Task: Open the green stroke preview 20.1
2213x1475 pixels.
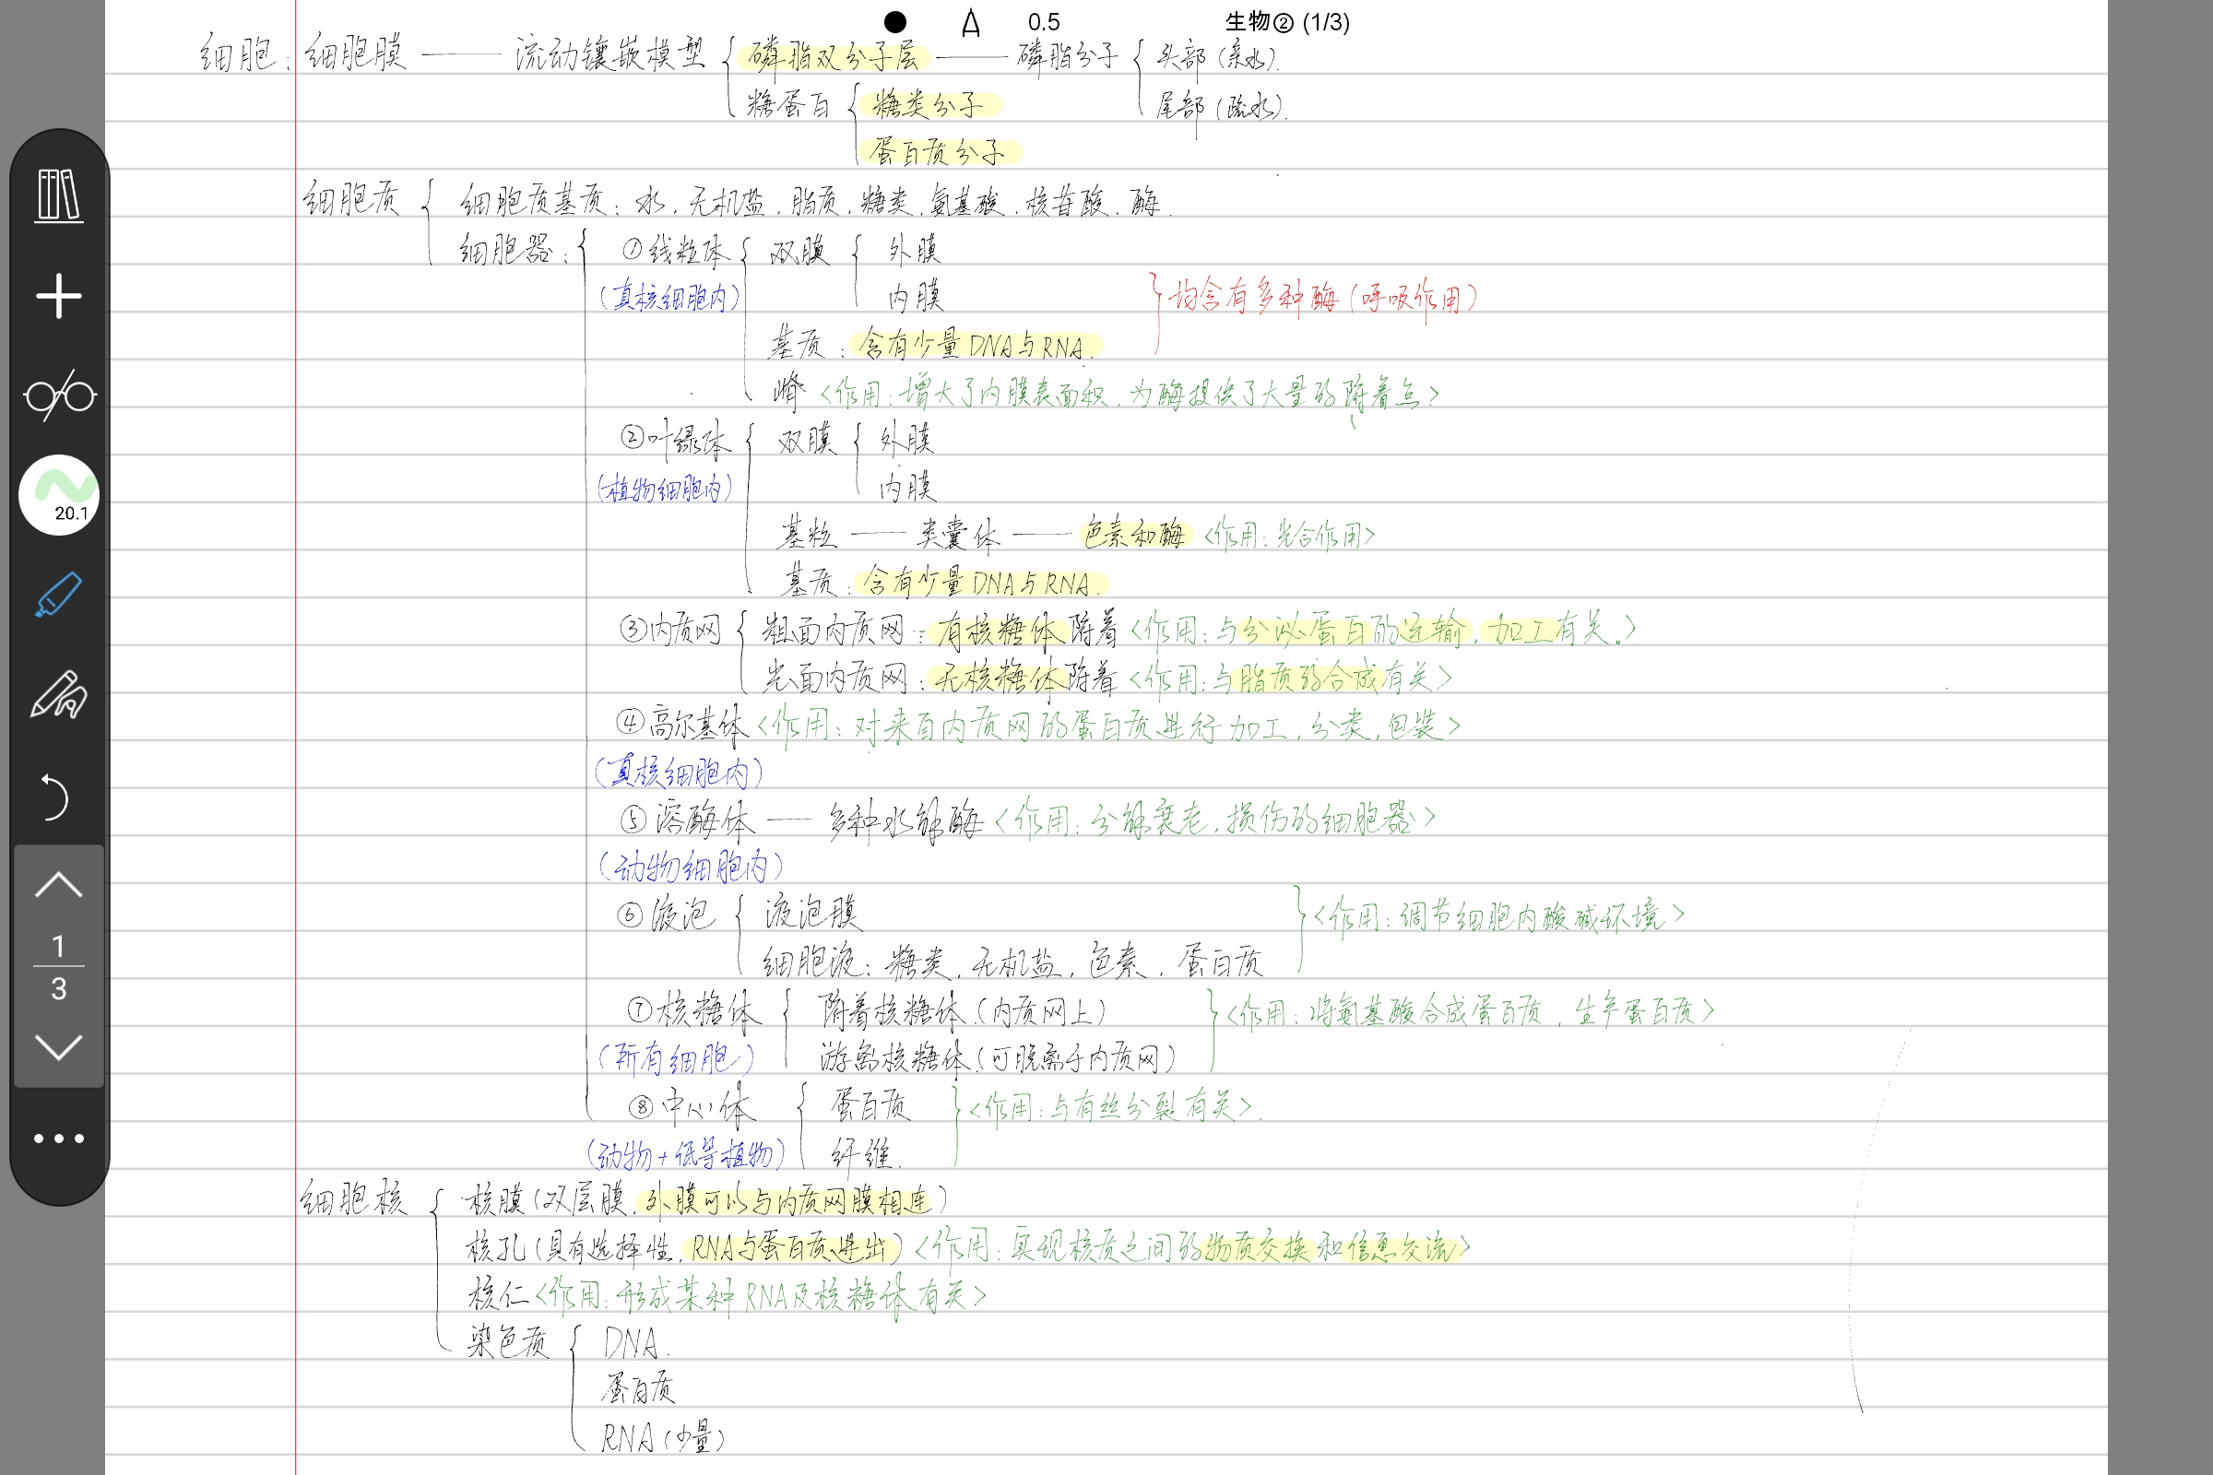Action: [58, 496]
